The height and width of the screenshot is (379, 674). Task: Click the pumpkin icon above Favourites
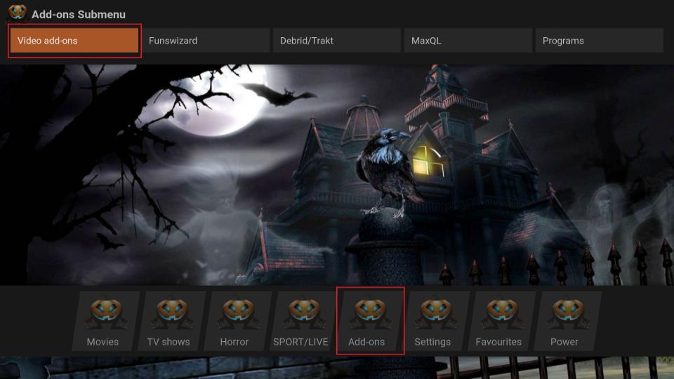tap(501, 313)
